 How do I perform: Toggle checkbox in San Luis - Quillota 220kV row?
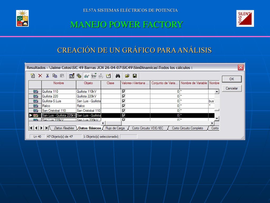pyautogui.click(x=124, y=115)
